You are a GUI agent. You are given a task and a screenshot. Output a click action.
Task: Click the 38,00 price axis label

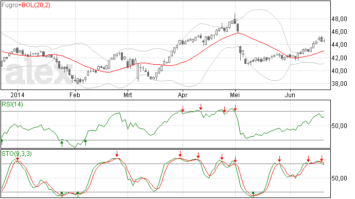click(339, 84)
